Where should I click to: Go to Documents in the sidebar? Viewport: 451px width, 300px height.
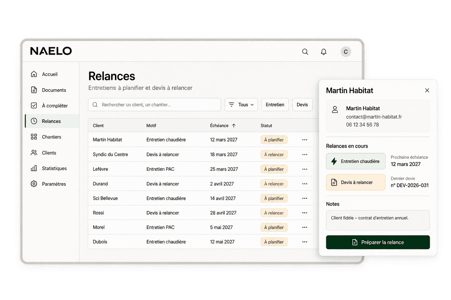click(x=52, y=90)
